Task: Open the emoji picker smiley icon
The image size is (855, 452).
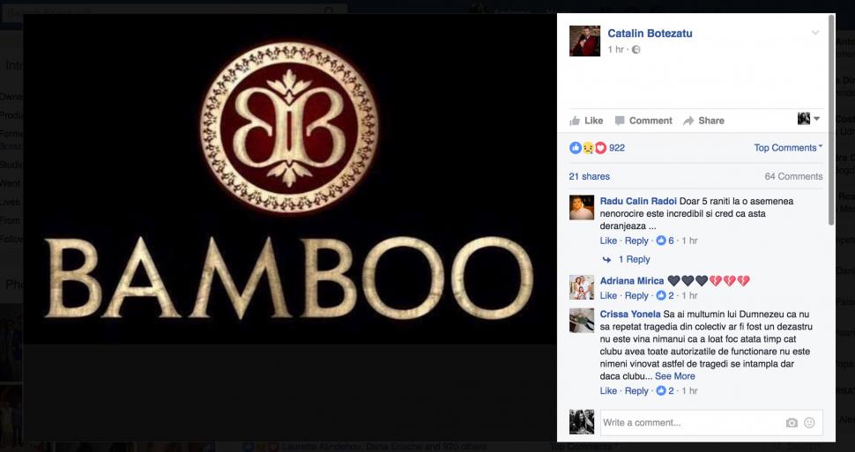Action: pos(809,423)
